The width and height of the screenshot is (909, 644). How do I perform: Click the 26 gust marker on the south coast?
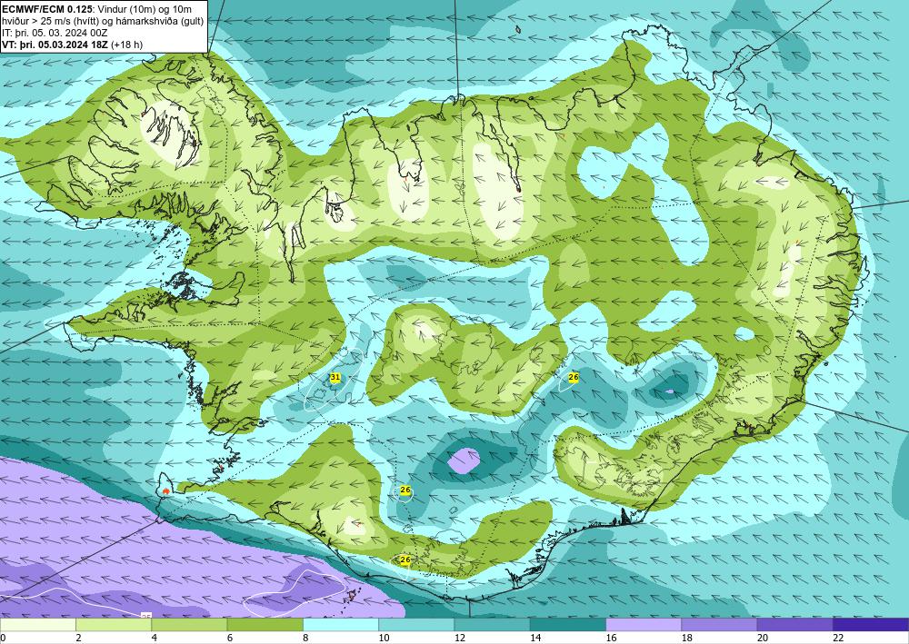(x=405, y=560)
